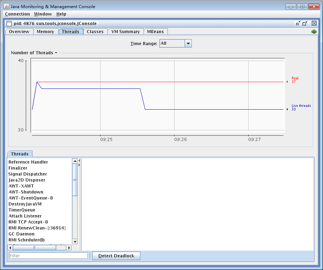Open the MBeans tab
Screen dimensions: 323x270
click(156, 31)
